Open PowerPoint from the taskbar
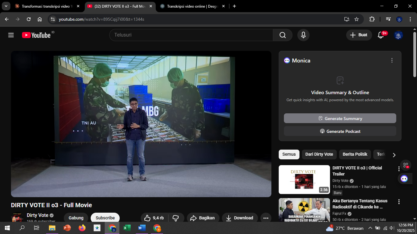Viewport: 417px width, 234px height. (x=67, y=228)
